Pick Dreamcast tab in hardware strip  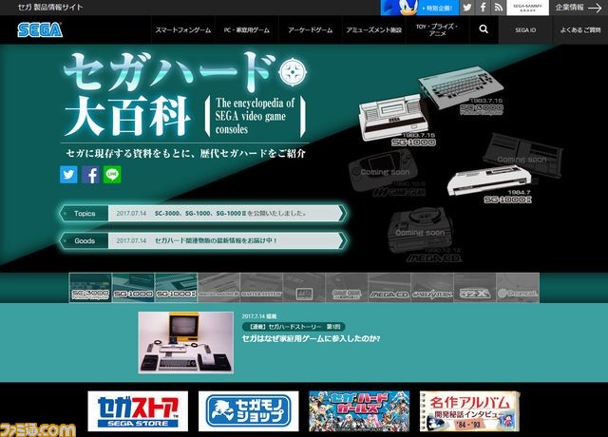[x=518, y=288]
